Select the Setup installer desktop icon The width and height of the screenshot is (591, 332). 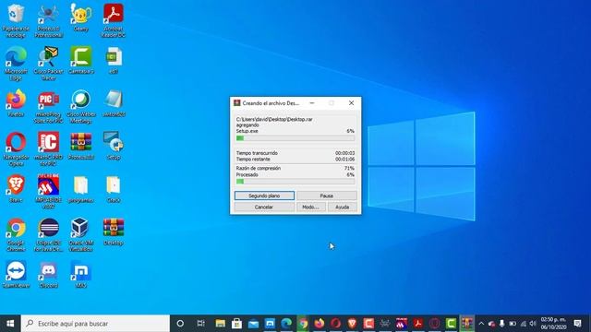click(x=113, y=146)
